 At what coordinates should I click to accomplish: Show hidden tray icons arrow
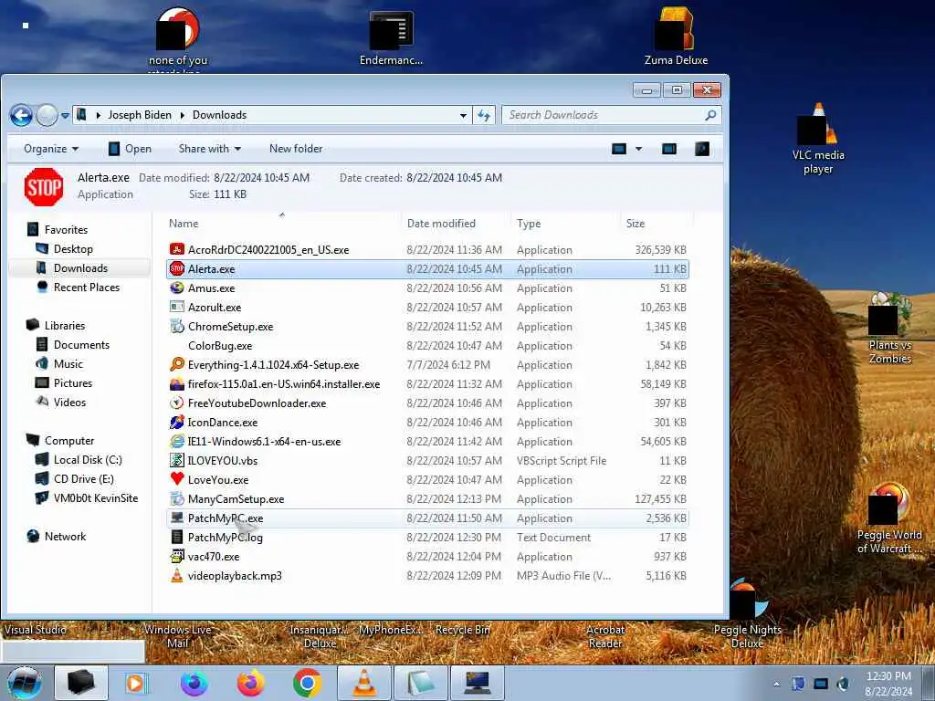(776, 684)
